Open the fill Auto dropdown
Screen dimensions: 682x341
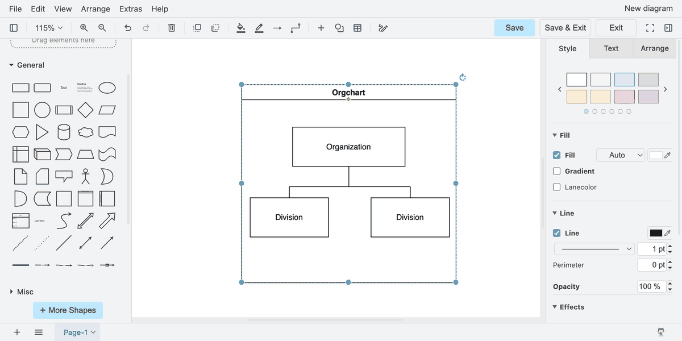coord(621,155)
